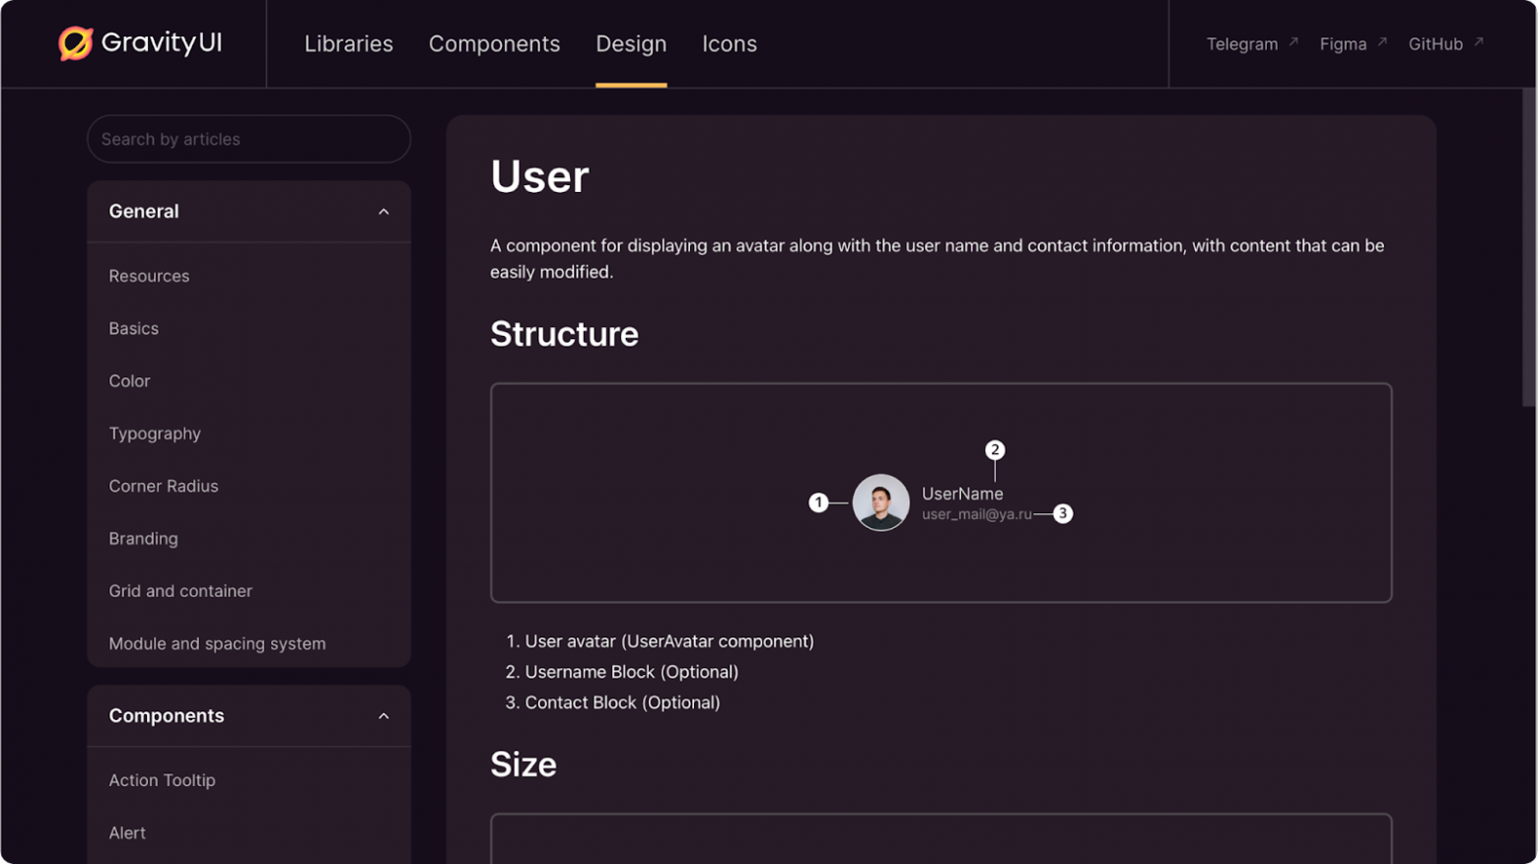
Task: Click the number 1 annotation marker
Action: (818, 502)
